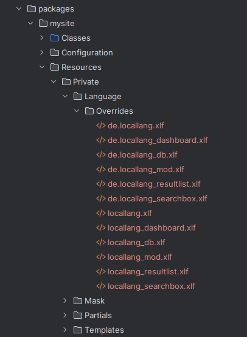Collapse the Language folder chevron
247x337 pixels.
coord(65,96)
